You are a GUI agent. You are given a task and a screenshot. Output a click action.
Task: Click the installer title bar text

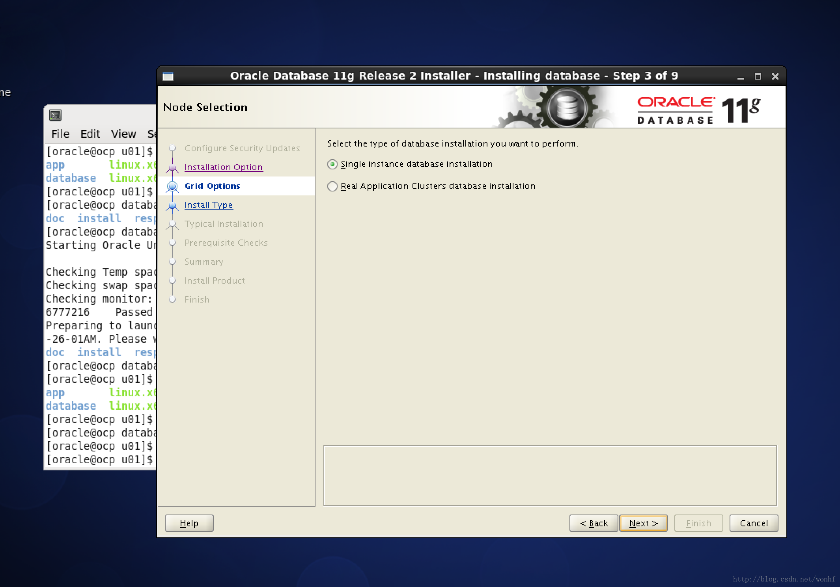(x=454, y=76)
